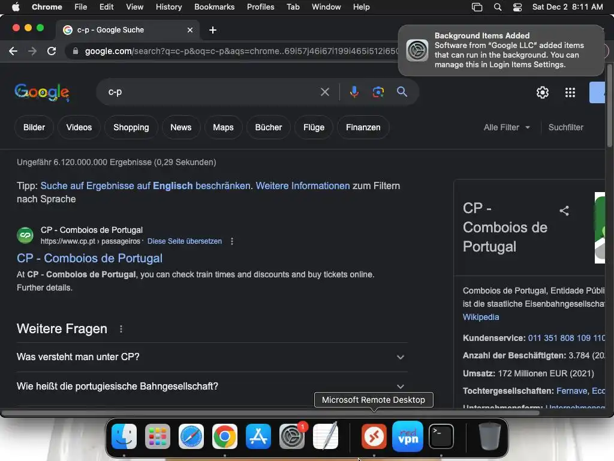The height and width of the screenshot is (461, 614).
Task: Call the Kundenservice phone number link
Action: [x=566, y=338]
